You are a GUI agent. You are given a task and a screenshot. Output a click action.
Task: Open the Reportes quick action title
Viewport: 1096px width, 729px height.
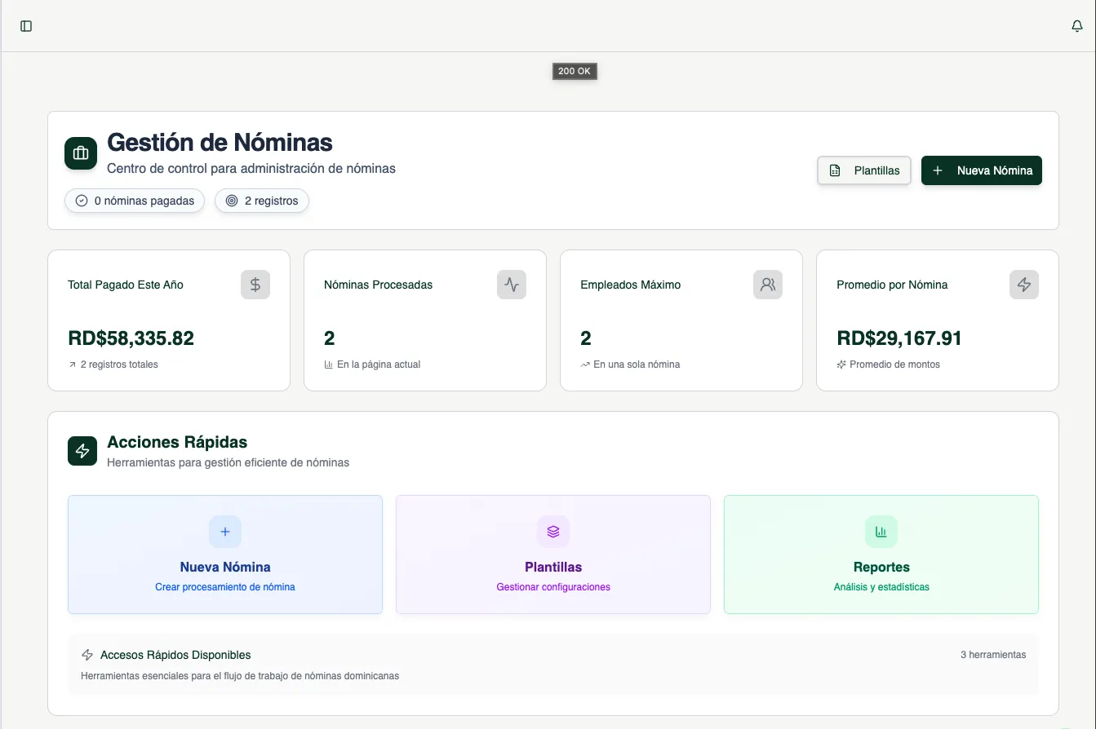pos(881,567)
